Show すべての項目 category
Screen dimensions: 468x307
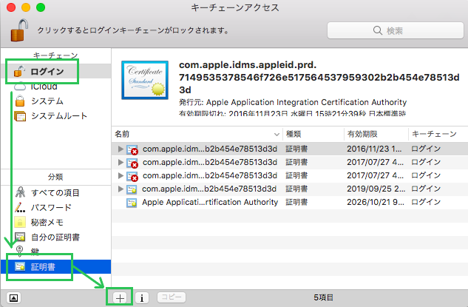(x=55, y=192)
